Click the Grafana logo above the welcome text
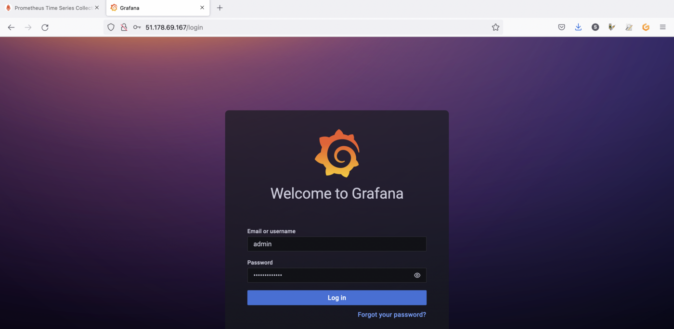Viewport: 674px width, 329px height. click(337, 152)
